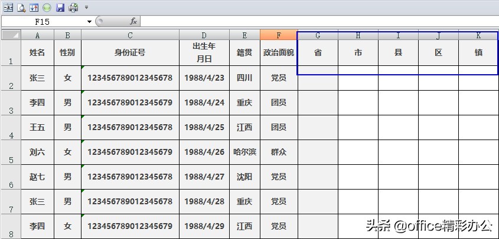The height and width of the screenshot is (239, 499).
Task: Select 团员 cell in 李四's row 3
Action: tap(279, 103)
